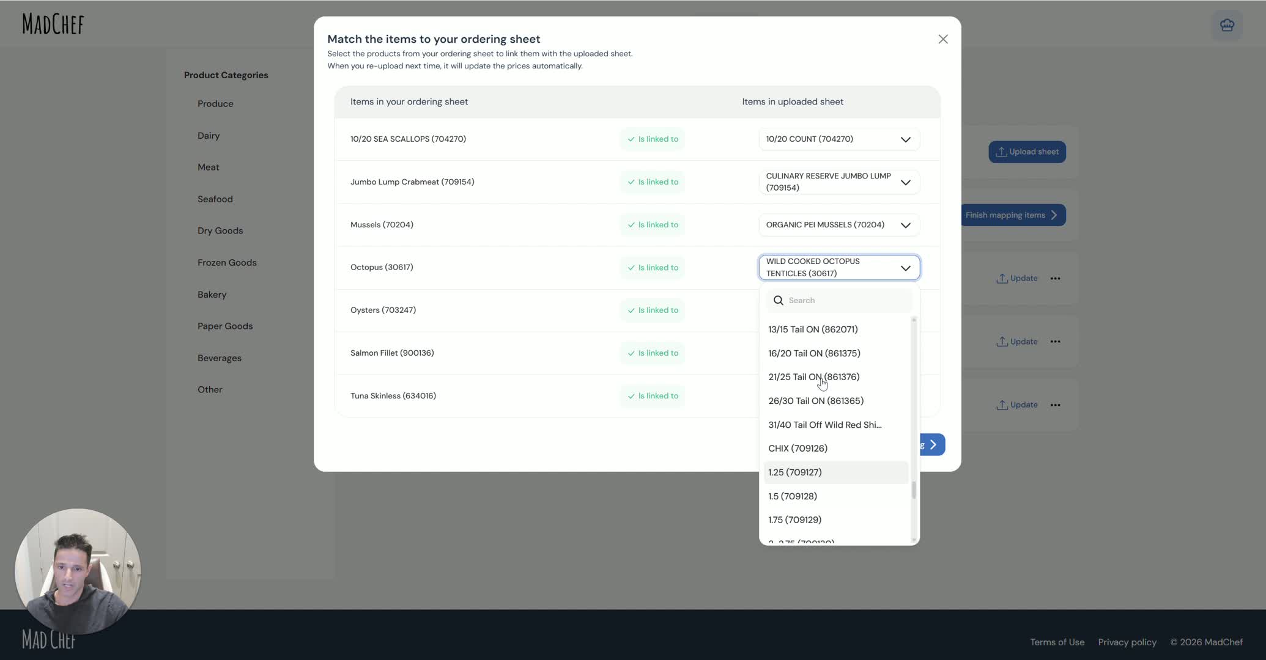This screenshot has width=1266, height=660.
Task: Click the checkmark icon in the Tuna Skinless row
Action: click(x=631, y=396)
